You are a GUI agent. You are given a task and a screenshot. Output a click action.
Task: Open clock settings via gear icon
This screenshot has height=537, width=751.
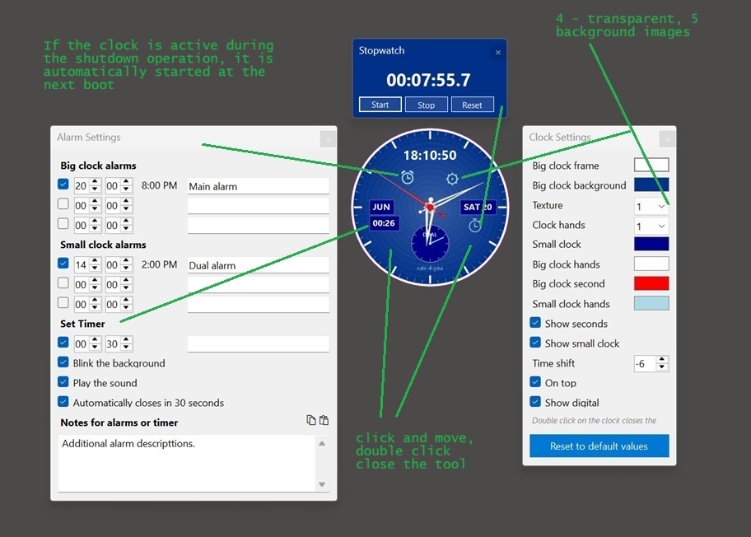(x=452, y=179)
